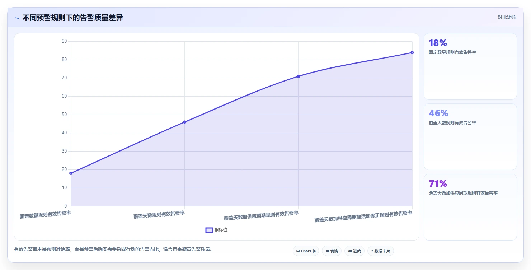Click y-axis tick label 30
The width and height of the screenshot is (531, 270).
click(64, 151)
